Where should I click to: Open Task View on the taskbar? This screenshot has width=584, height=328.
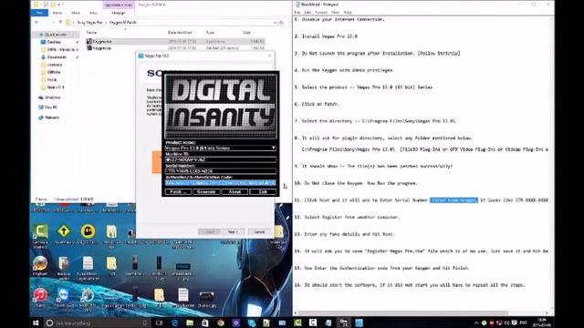(159, 323)
